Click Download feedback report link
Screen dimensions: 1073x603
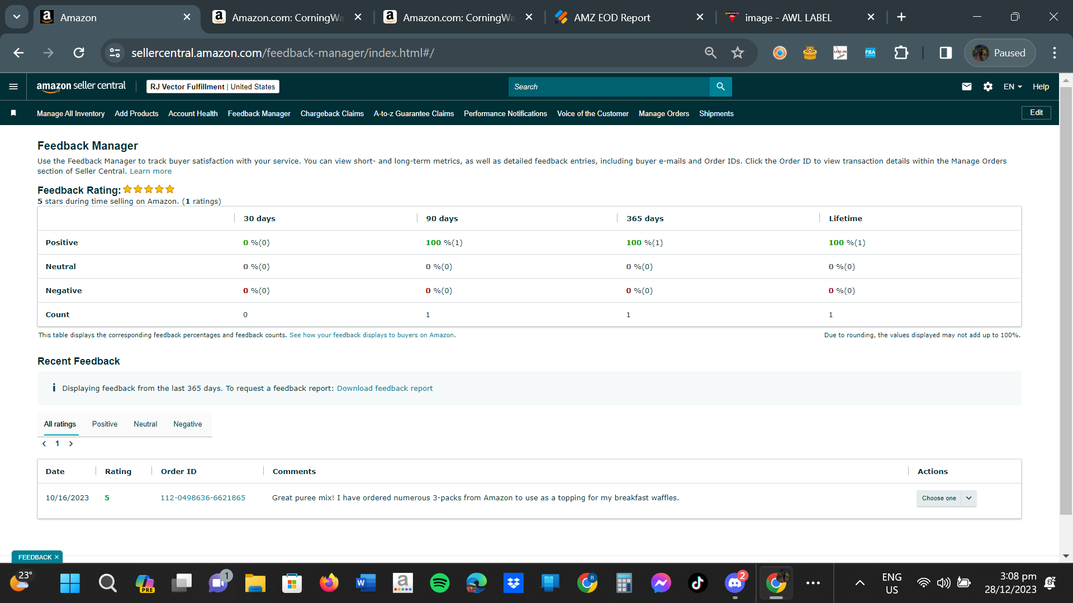click(384, 389)
